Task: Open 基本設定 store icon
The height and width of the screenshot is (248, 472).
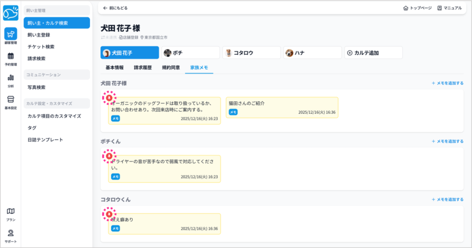Action: [x=10, y=100]
